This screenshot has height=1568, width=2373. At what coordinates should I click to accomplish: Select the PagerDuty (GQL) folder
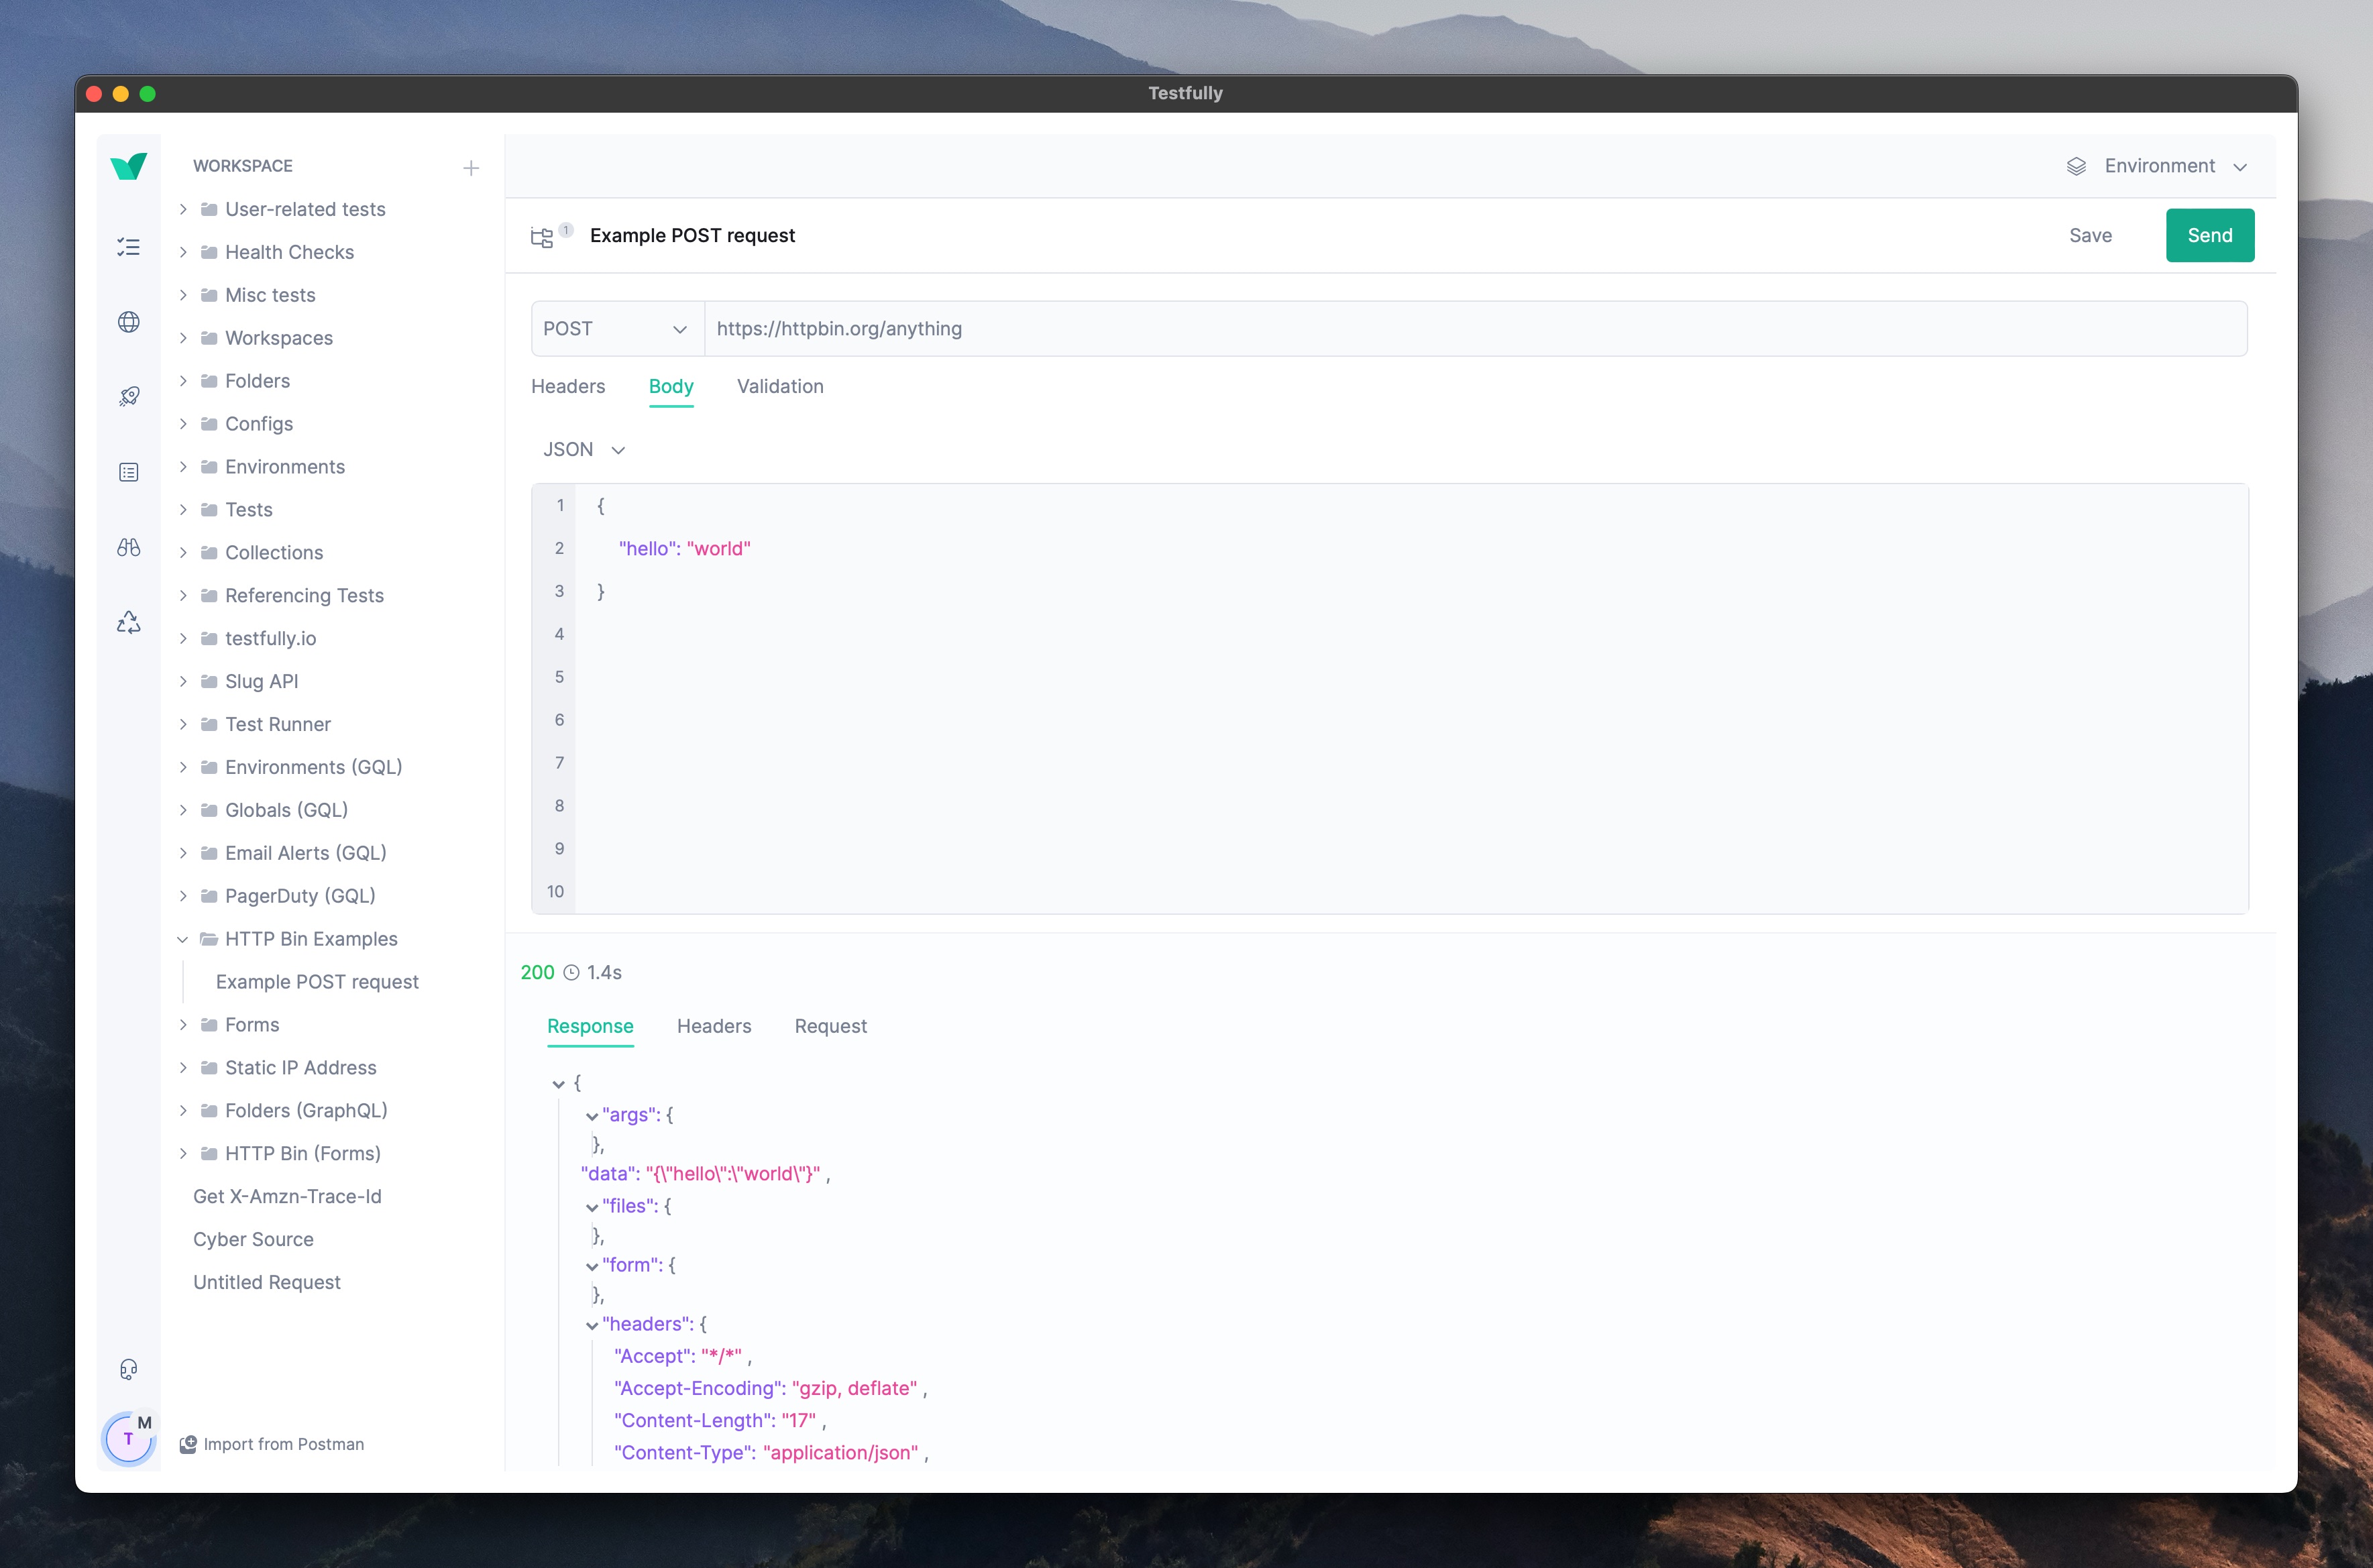(301, 896)
